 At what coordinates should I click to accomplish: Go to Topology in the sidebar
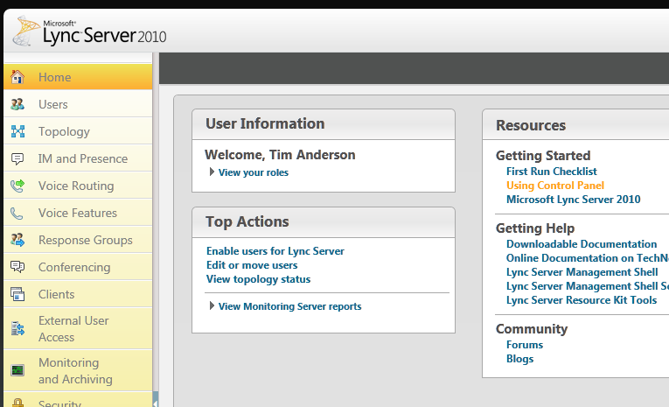coord(78,131)
